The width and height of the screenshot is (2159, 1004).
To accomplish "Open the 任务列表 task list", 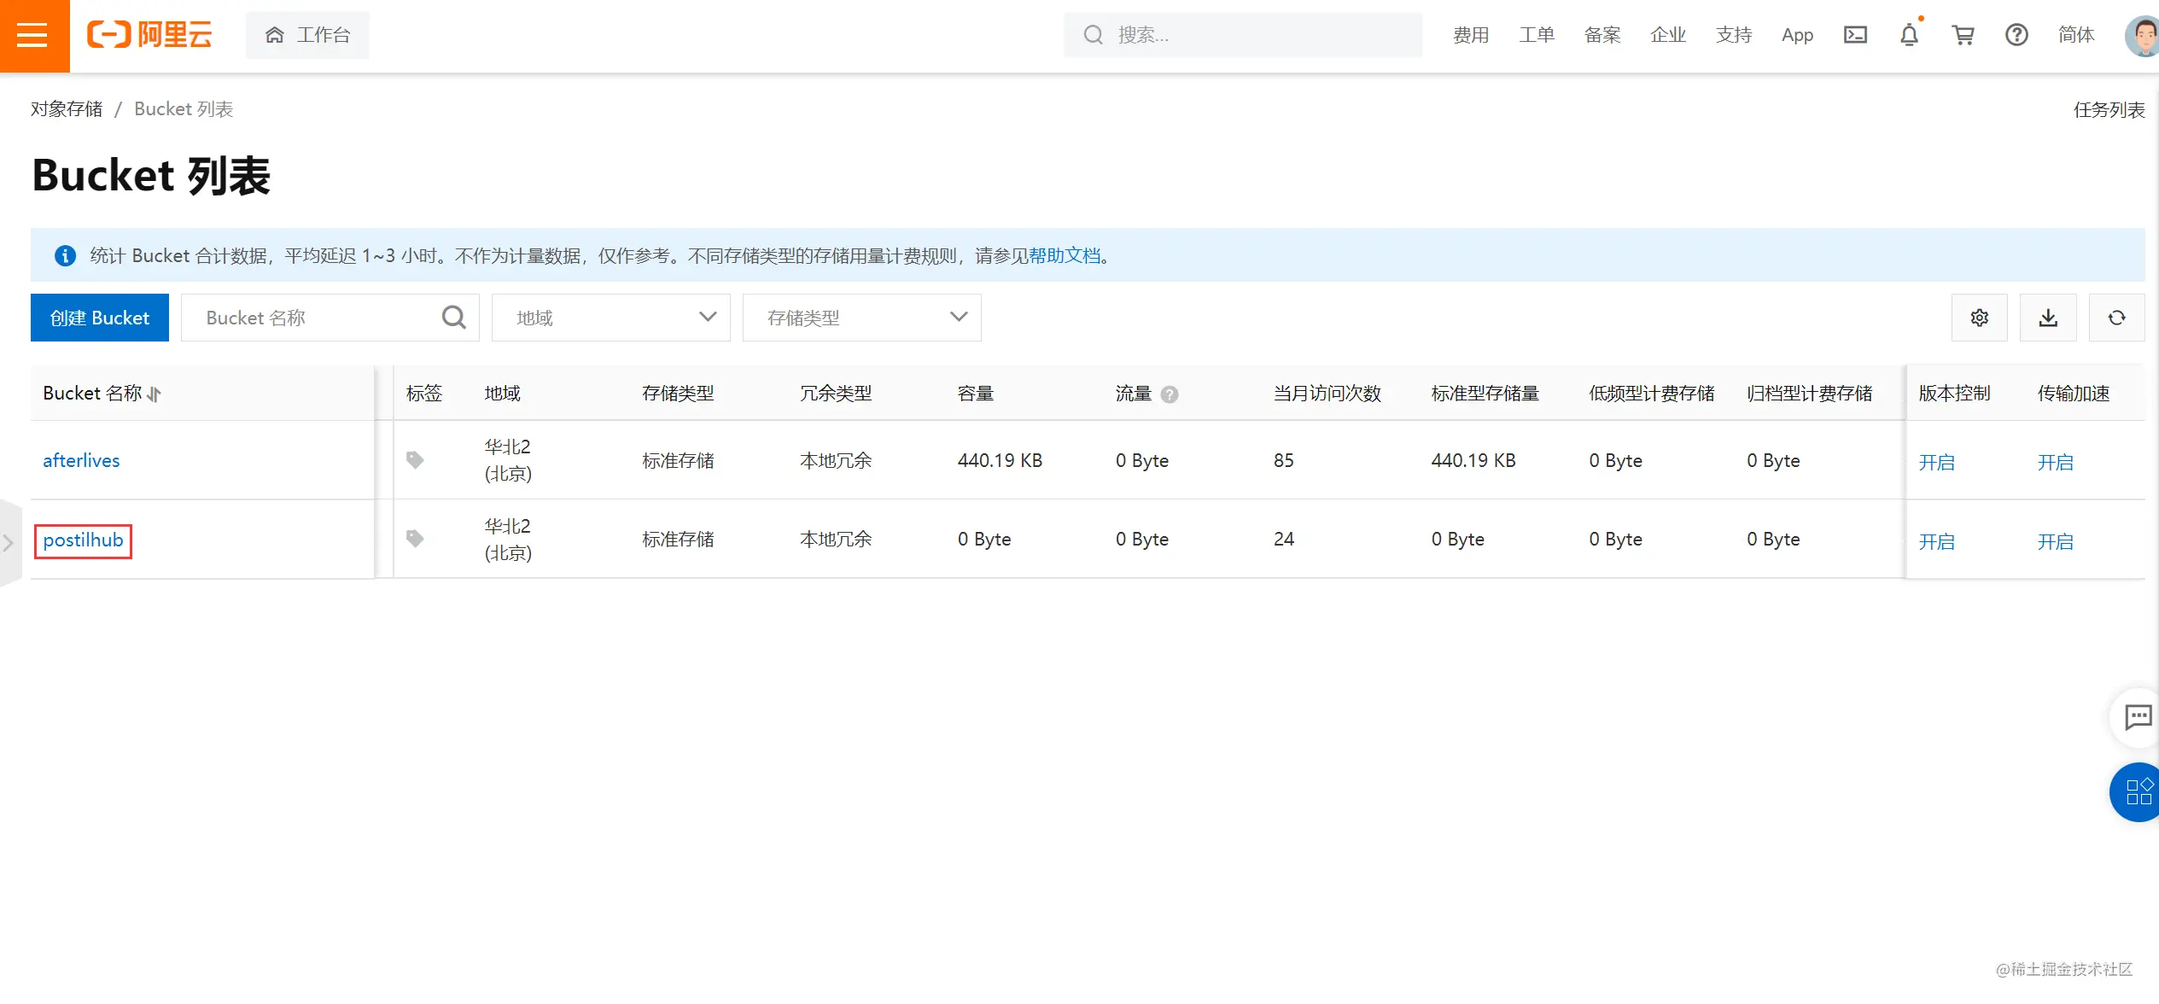I will click(2109, 110).
